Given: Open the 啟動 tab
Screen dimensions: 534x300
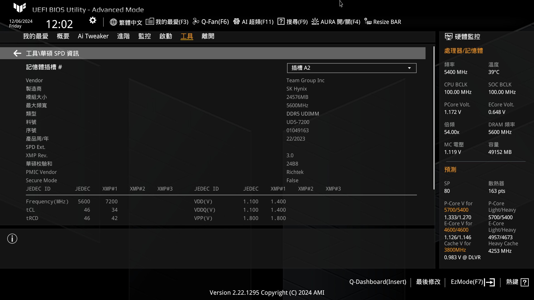Looking at the screenshot, I should coord(166,36).
